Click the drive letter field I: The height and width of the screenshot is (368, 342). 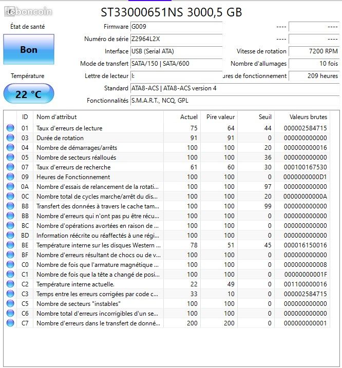tap(176, 76)
